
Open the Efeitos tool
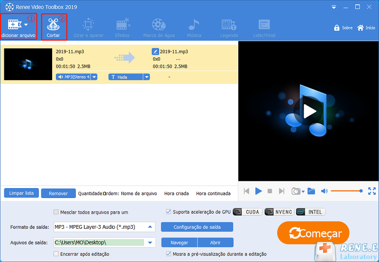tap(123, 28)
